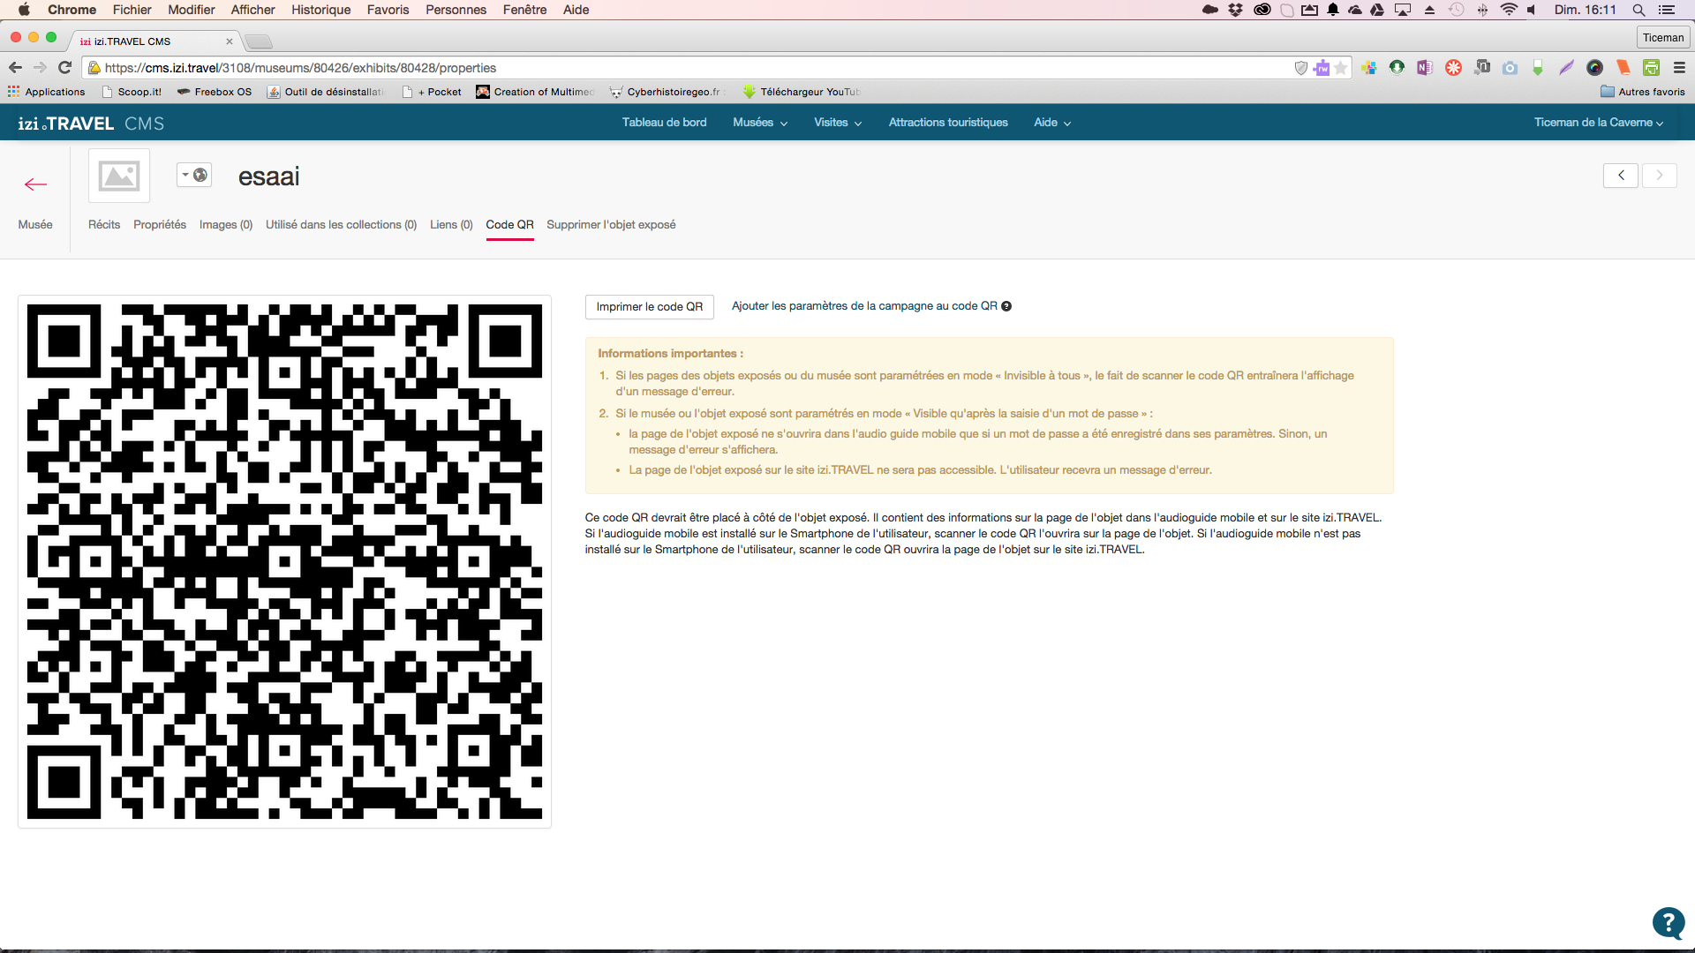Open Autres favoris folder
1695x953 pixels.
pos(1643,92)
